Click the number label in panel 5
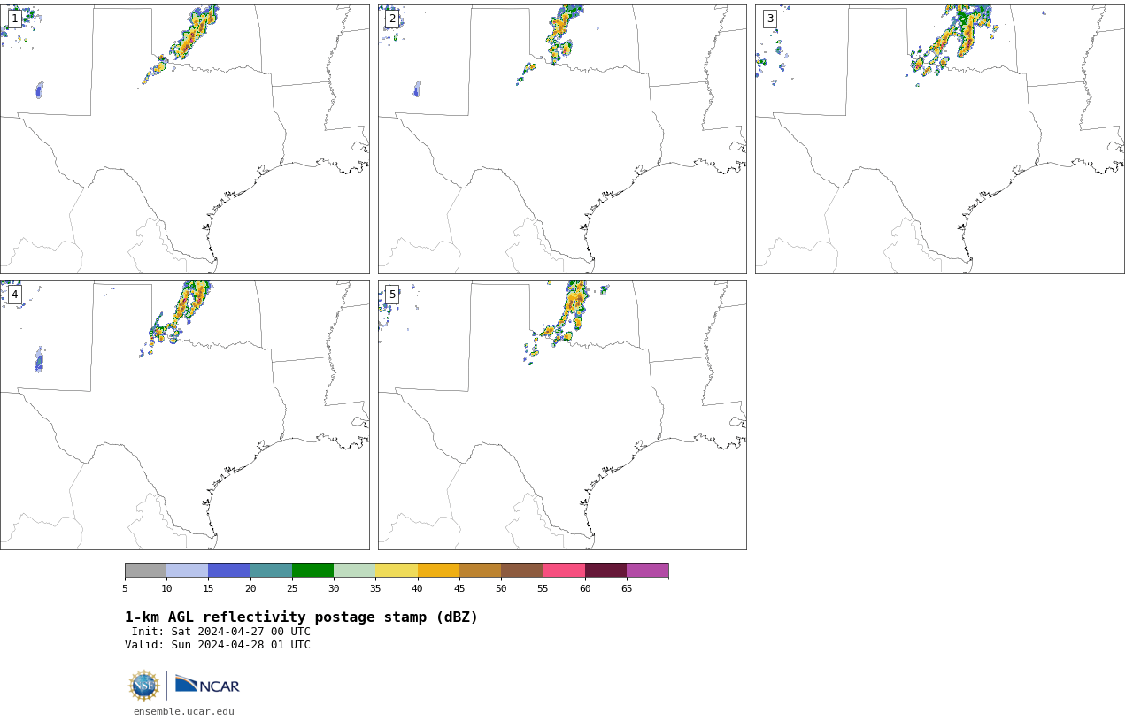1133x721 pixels. (392, 295)
